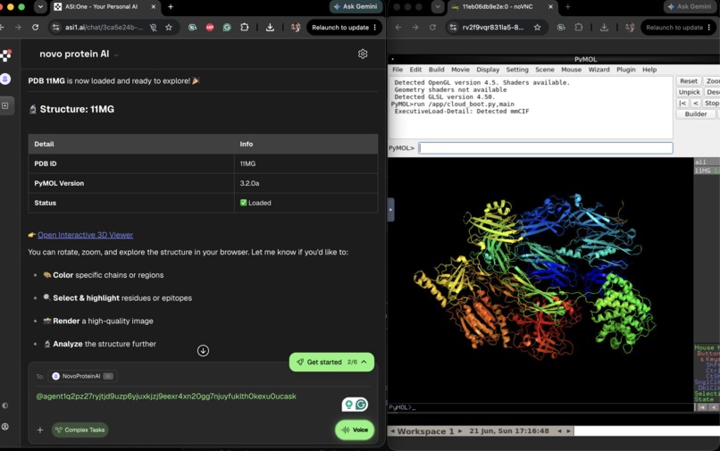This screenshot has width=720, height=451.
Task: Open a new tab in the noVNC browser
Action: pyautogui.click(x=567, y=7)
